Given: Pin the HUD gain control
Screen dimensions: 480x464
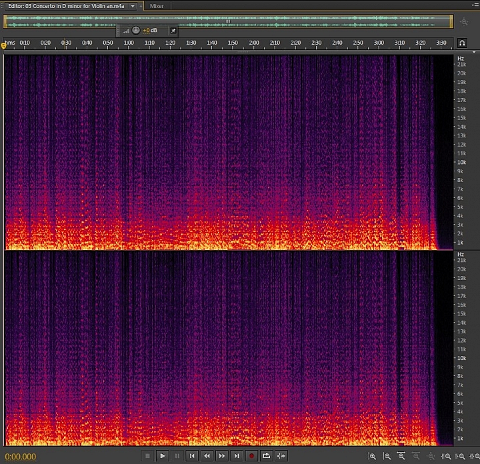Looking at the screenshot, I should point(173,30).
